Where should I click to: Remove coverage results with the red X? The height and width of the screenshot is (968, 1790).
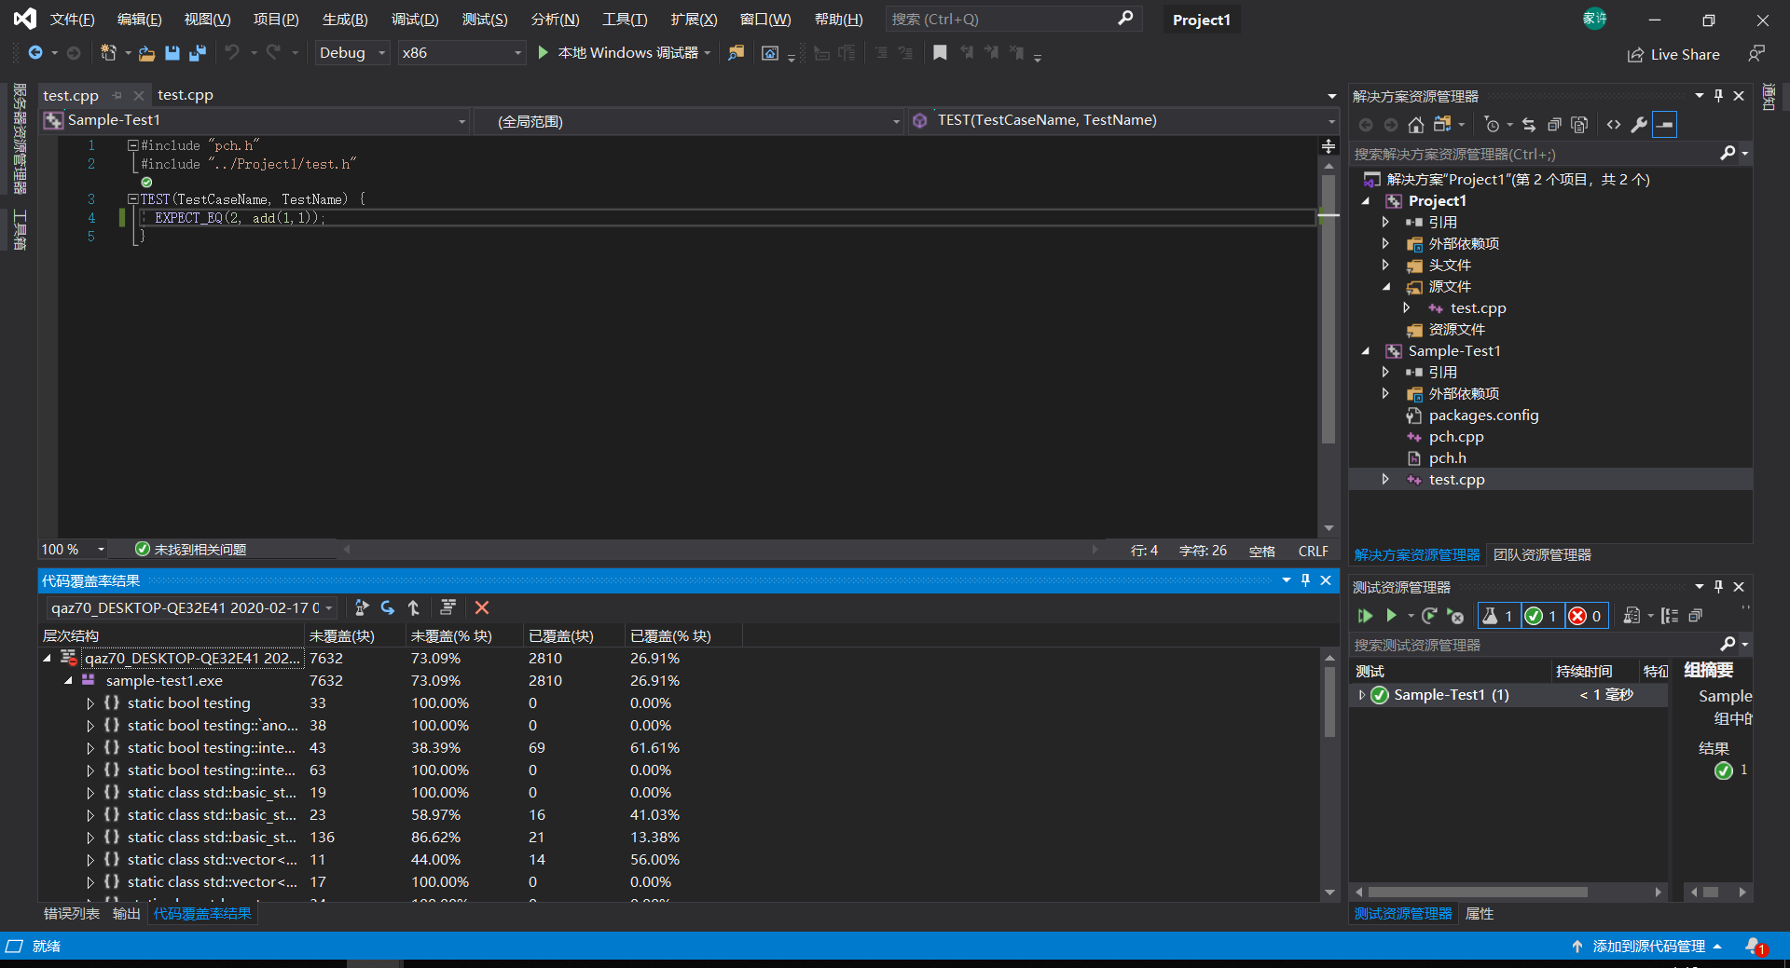pyautogui.click(x=482, y=607)
